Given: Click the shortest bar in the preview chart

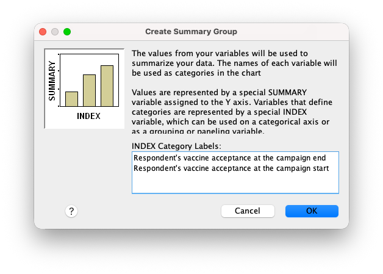Looking at the screenshot, I should [71, 99].
